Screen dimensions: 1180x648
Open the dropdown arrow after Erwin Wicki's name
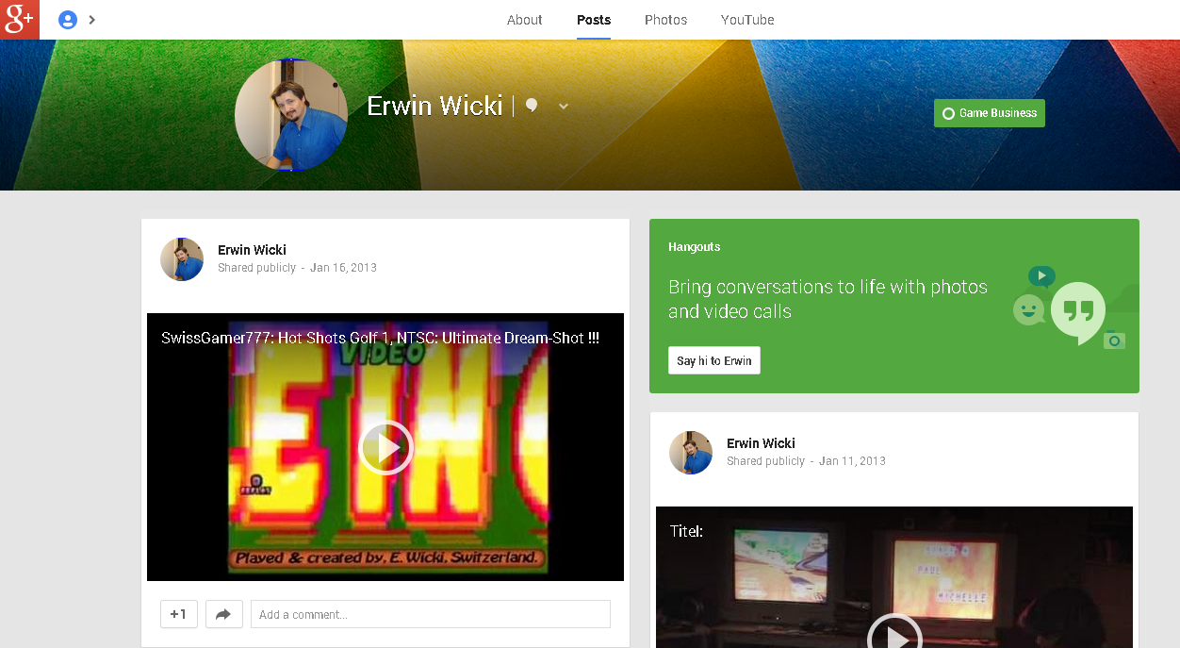click(564, 107)
